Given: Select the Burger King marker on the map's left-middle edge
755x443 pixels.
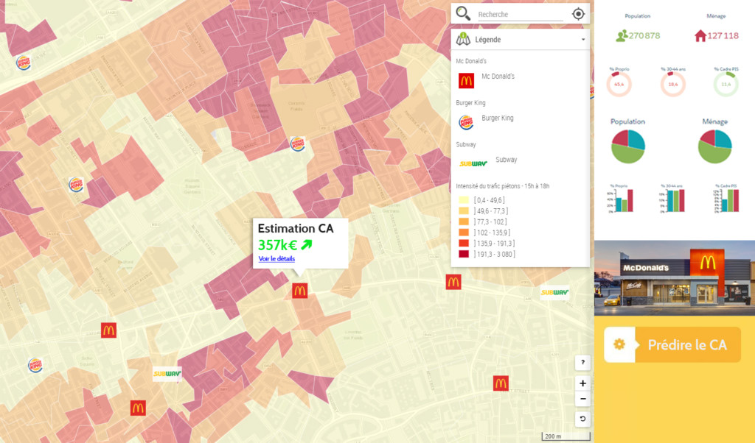Looking at the screenshot, I should coord(76,185).
